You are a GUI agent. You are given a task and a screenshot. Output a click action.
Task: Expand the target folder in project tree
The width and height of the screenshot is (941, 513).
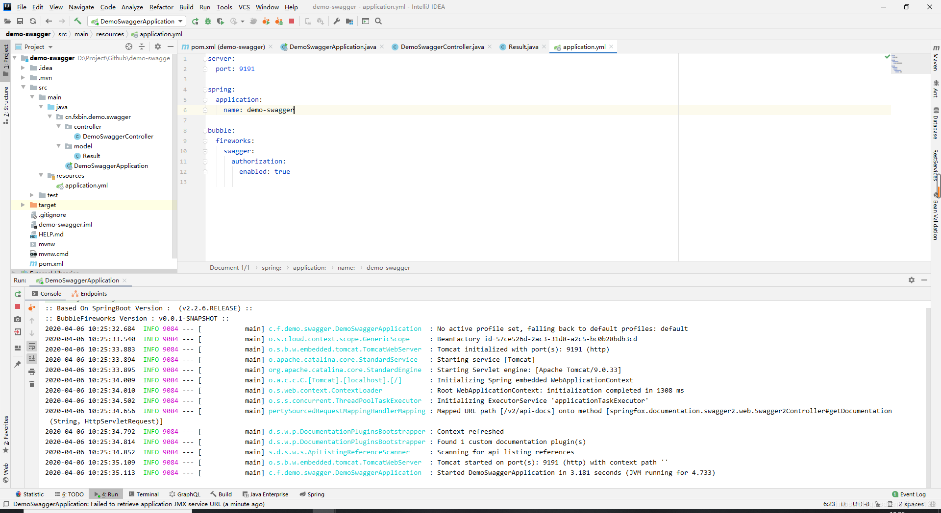click(x=23, y=205)
